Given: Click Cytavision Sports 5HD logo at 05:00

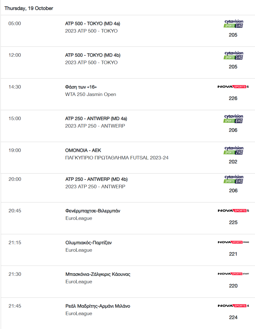Looking at the screenshot, I should [x=233, y=24].
